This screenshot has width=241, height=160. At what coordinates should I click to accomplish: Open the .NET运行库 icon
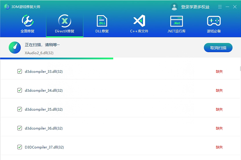[176, 21]
